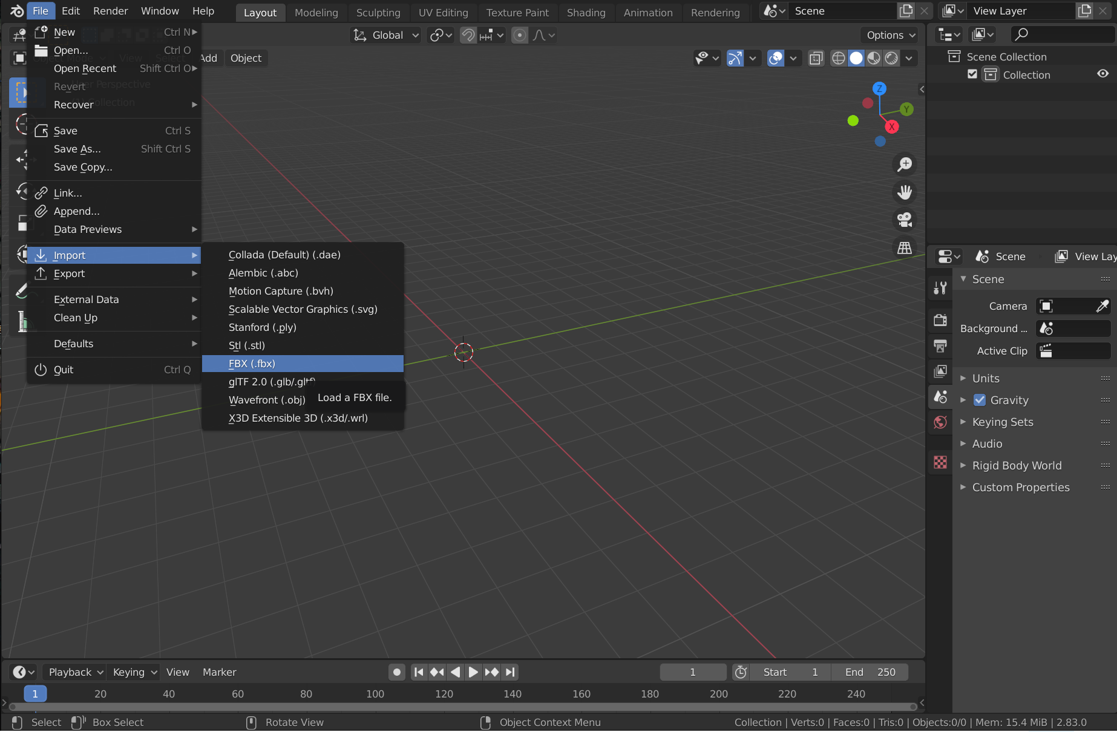The height and width of the screenshot is (732, 1117).
Task: Select wireframe viewport shading
Action: pos(839,58)
